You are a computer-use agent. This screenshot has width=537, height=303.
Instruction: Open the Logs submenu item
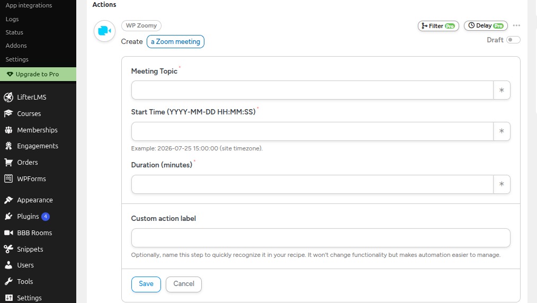click(12, 19)
